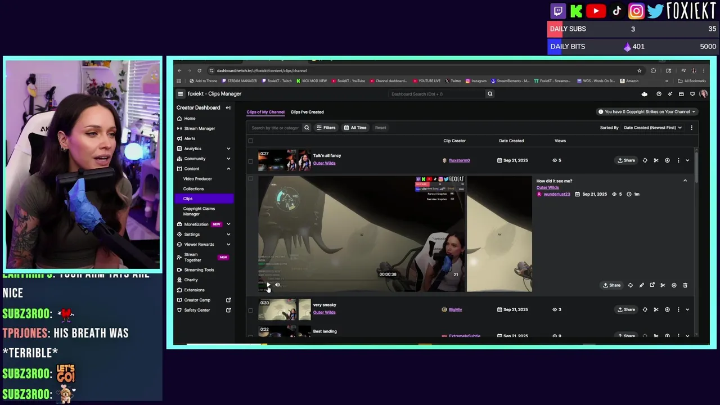Click the Reset filters button
This screenshot has width=720, height=405.
(381, 128)
